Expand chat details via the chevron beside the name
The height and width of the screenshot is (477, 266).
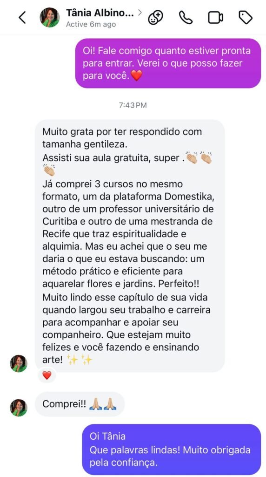point(140,13)
